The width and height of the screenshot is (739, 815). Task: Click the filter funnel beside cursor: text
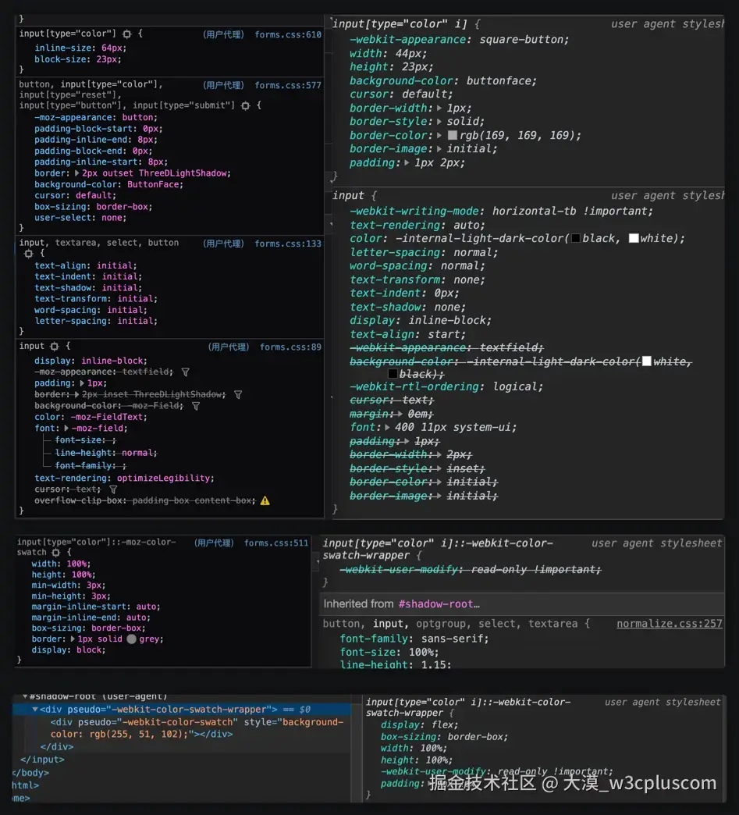113,489
